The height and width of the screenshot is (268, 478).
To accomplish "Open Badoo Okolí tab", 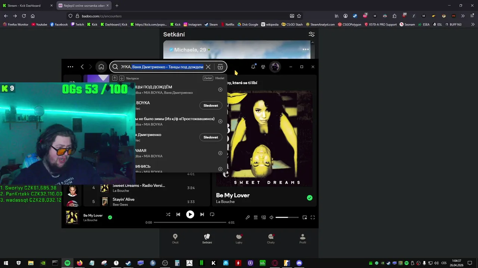I will pyautogui.click(x=175, y=239).
